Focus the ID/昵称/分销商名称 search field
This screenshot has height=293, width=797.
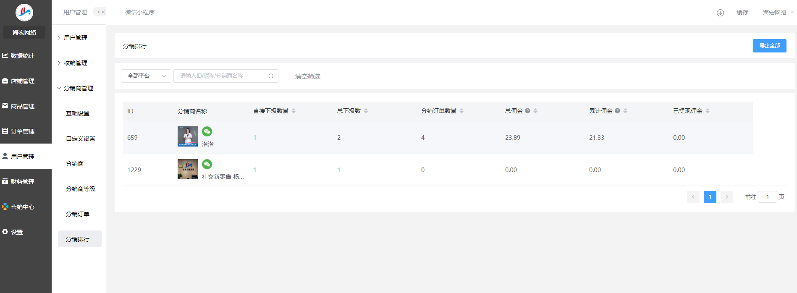pyautogui.click(x=226, y=76)
